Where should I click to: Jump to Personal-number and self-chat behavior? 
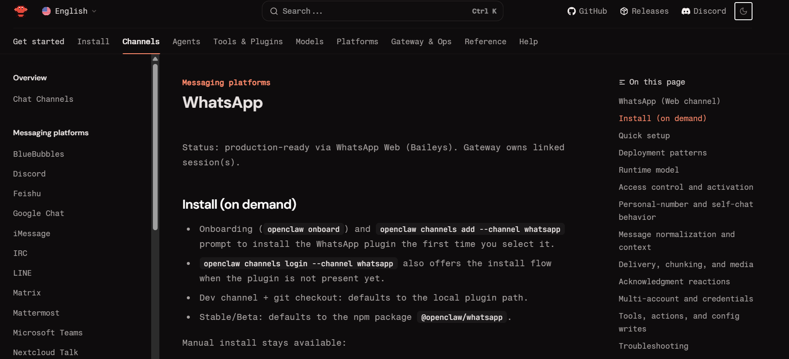pyautogui.click(x=686, y=211)
